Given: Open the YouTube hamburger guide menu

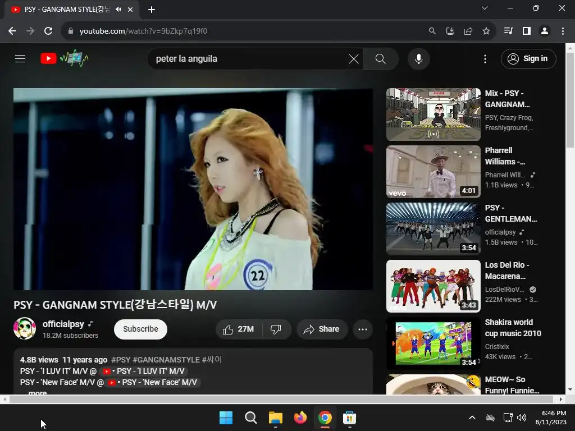Looking at the screenshot, I should point(20,58).
